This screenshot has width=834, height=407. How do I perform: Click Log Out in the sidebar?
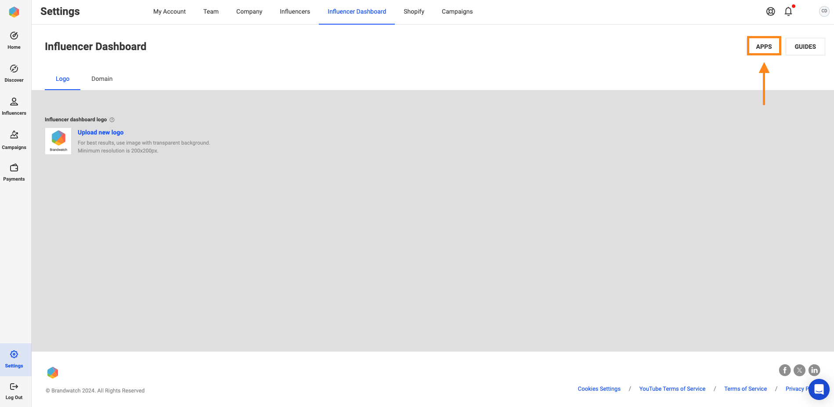click(x=14, y=391)
